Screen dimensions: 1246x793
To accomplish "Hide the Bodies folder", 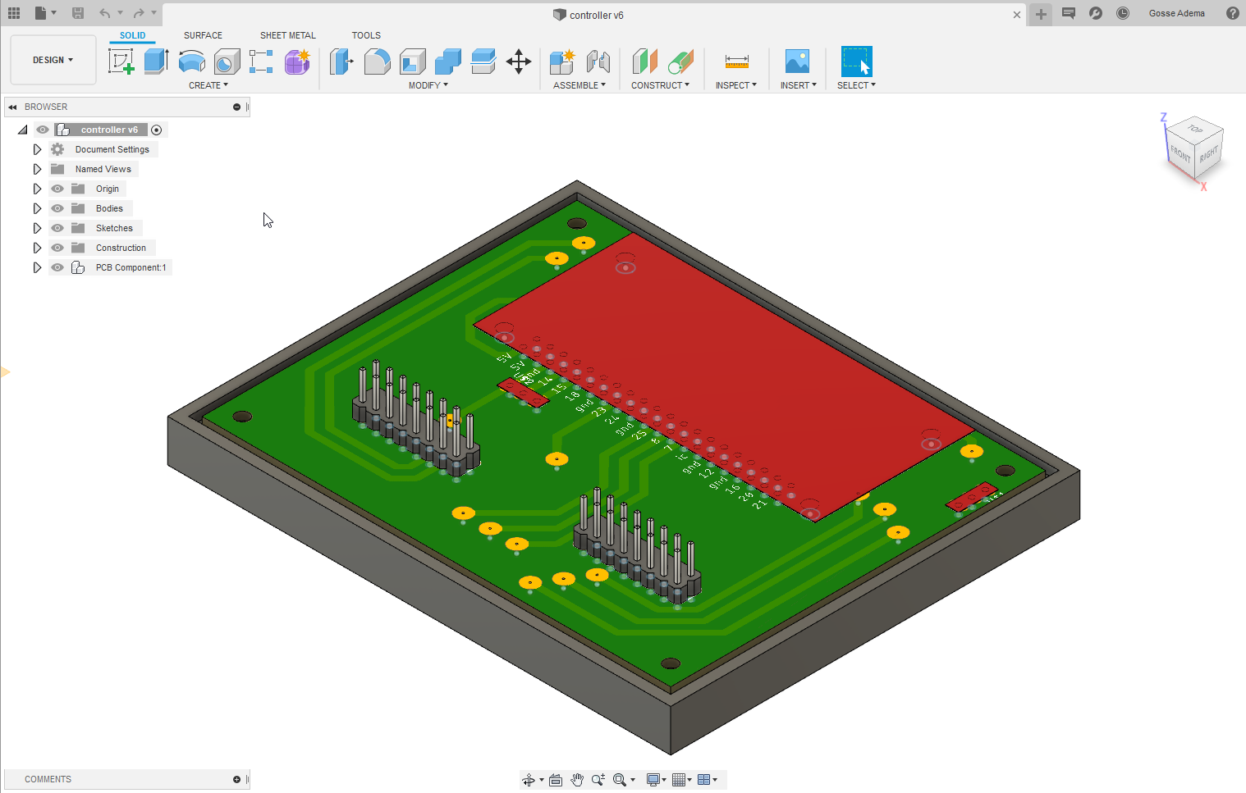I will (x=57, y=208).
